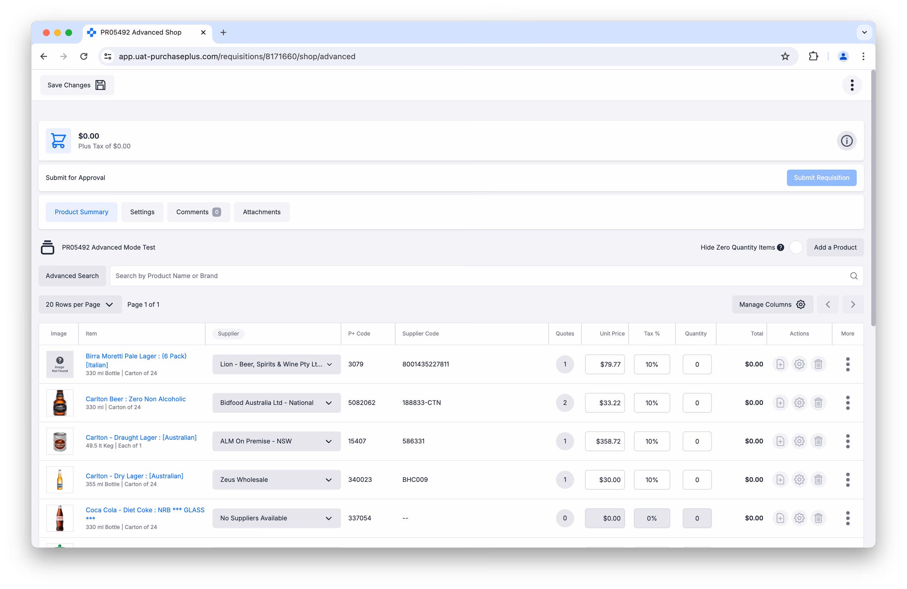
Task: Expand the Zeus Wholesale supplier dropdown
Action: pos(276,479)
